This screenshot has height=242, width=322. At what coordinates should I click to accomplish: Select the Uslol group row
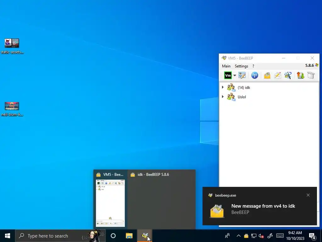[269, 97]
